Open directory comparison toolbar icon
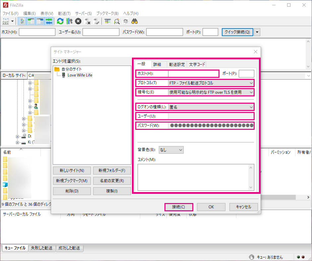The width and height of the screenshot is (312, 261). (x=107, y=21)
